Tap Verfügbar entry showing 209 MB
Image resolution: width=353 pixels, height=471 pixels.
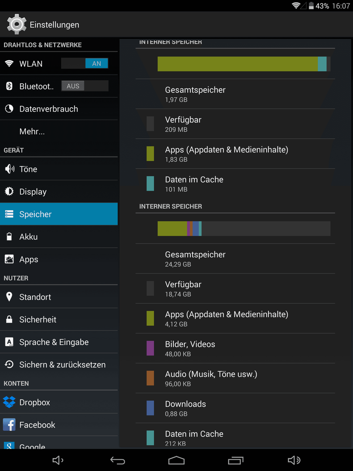235,124
